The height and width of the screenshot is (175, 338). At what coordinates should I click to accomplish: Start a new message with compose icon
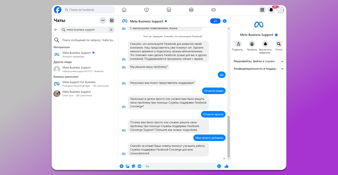coord(111,20)
